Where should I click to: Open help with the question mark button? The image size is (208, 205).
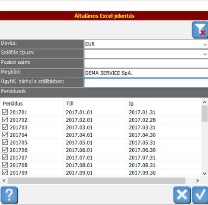(9, 195)
